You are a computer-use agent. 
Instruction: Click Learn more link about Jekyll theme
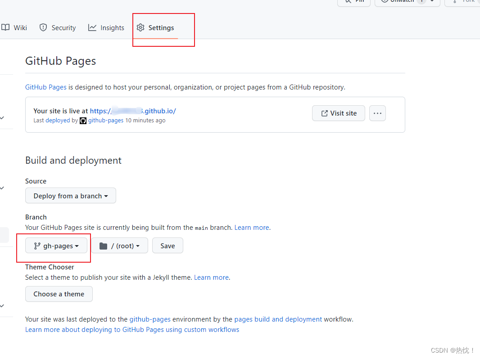point(211,277)
